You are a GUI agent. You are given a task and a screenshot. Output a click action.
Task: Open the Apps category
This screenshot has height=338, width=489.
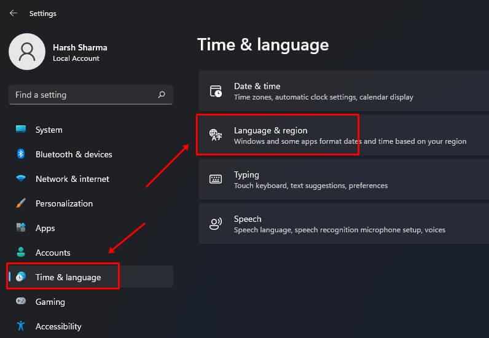tap(91, 228)
